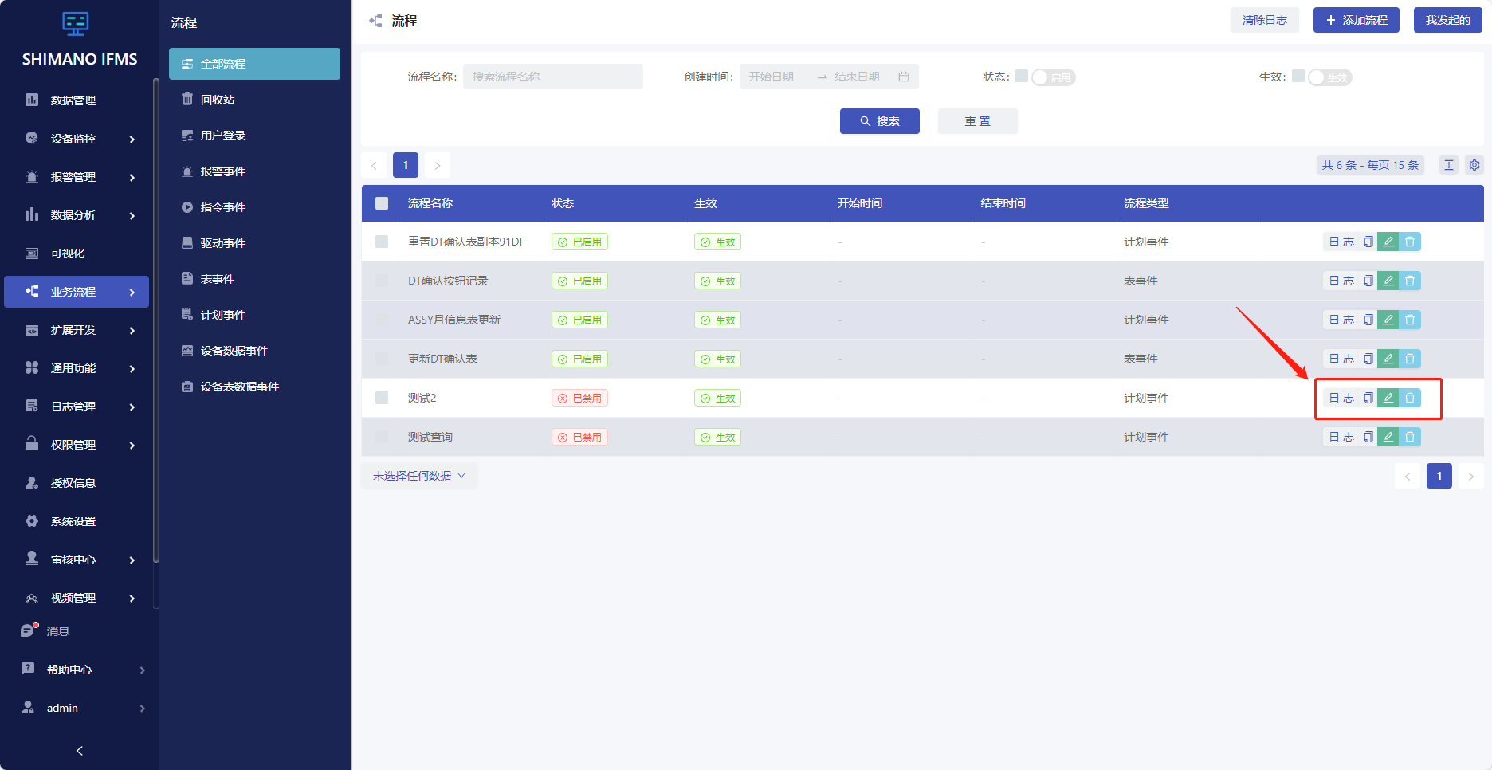
Task: Open 计划事件 in the flow submenu
Action: coord(254,315)
